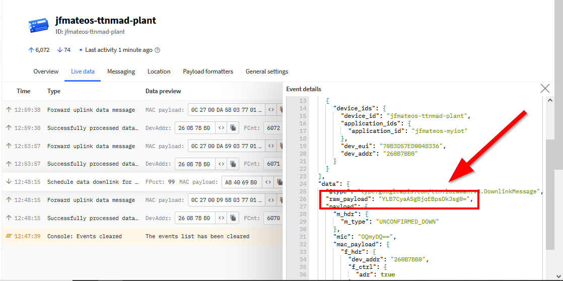This screenshot has height=281, width=563.
Task: Select 12:59:38 Forward uplink data message event
Action: coord(142,110)
